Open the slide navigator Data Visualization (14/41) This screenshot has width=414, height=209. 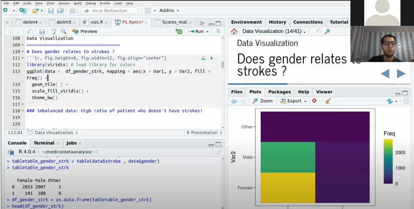pyautogui.click(x=274, y=31)
